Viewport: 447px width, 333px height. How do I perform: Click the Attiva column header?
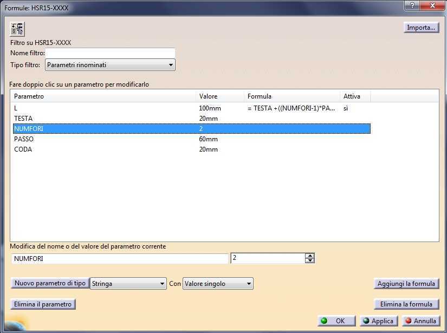pyautogui.click(x=355, y=96)
